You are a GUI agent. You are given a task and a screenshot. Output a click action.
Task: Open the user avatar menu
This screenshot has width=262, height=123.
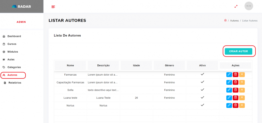(x=249, y=6)
